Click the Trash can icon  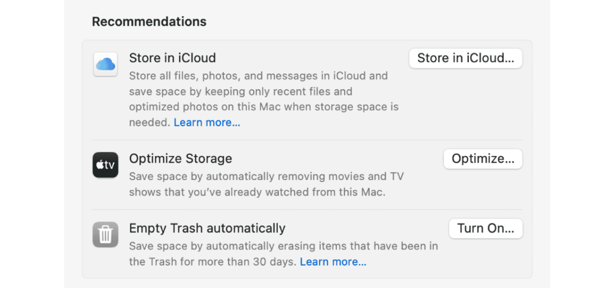pyautogui.click(x=105, y=235)
